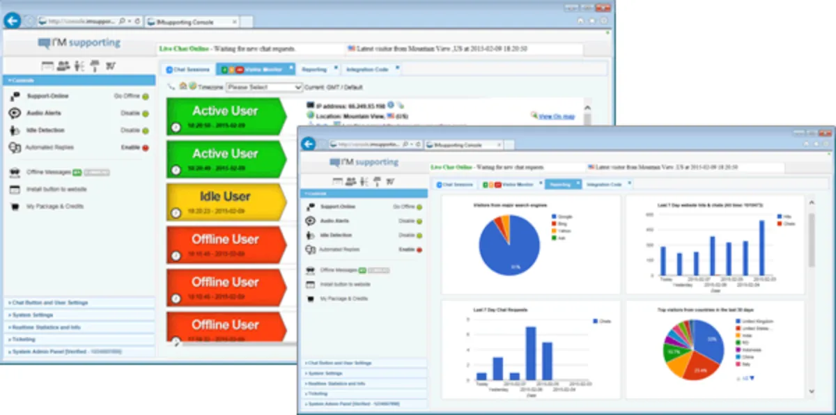Open My Package & Credits cart icon, back window

click(x=15, y=207)
